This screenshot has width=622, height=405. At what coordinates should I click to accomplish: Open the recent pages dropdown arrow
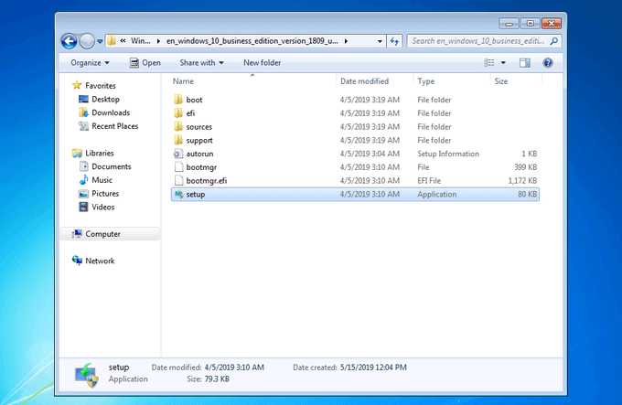(x=100, y=41)
